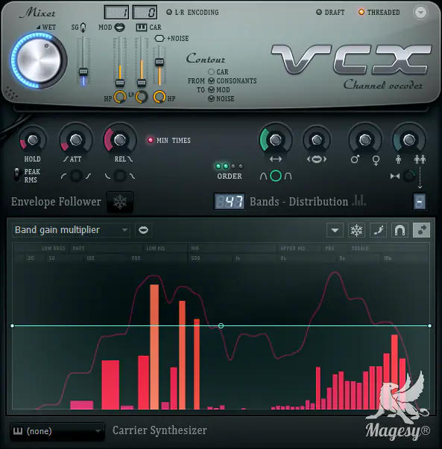This screenshot has height=449, width=442.
Task: Click the Mixer display showing 0
Action: (x=145, y=13)
